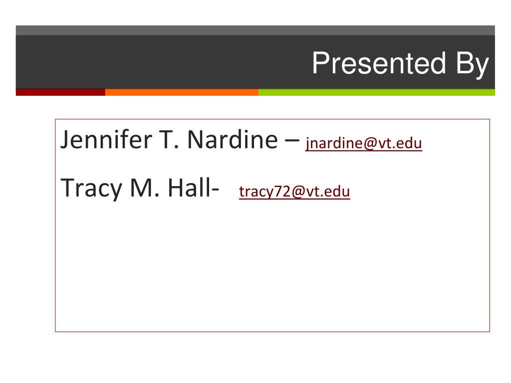The image size is (511, 383).
Task: Click the dark red accent bar segment
Action: pyautogui.click(x=60, y=92)
